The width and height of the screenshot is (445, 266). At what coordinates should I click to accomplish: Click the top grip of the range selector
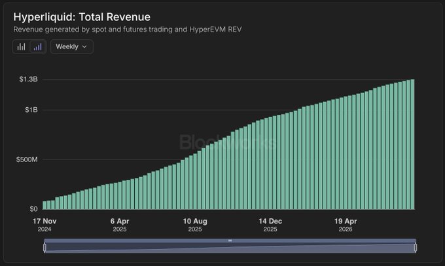pos(230,241)
